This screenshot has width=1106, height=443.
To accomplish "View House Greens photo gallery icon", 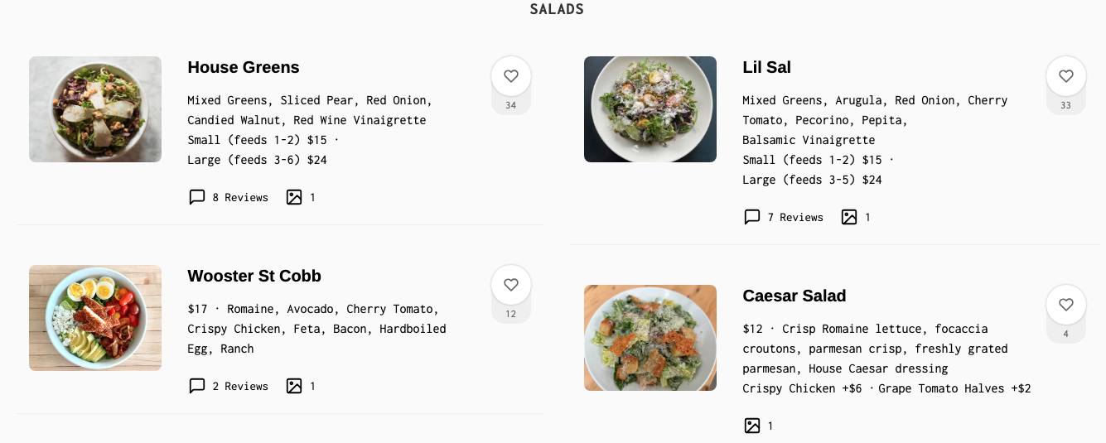I will point(294,197).
